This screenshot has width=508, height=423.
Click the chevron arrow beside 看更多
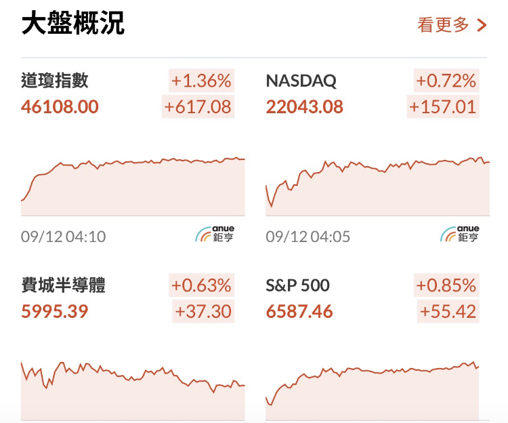[x=482, y=25]
